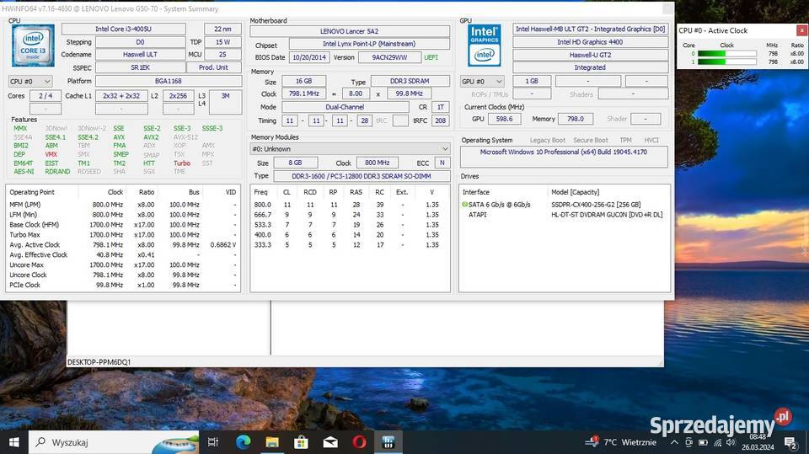The image size is (809, 454).
Task: Click the 'Avg. Effective Clock' row
Action: click(123, 255)
